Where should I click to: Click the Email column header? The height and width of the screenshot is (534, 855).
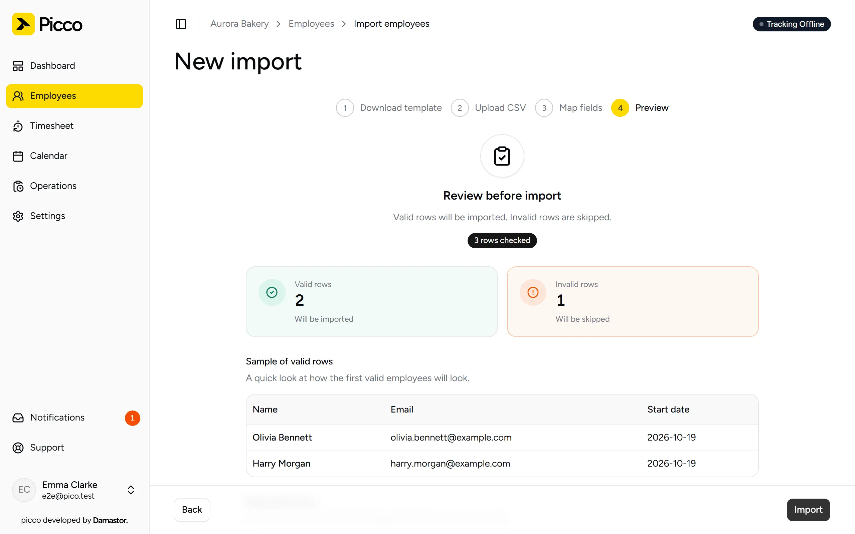pyautogui.click(x=402, y=410)
